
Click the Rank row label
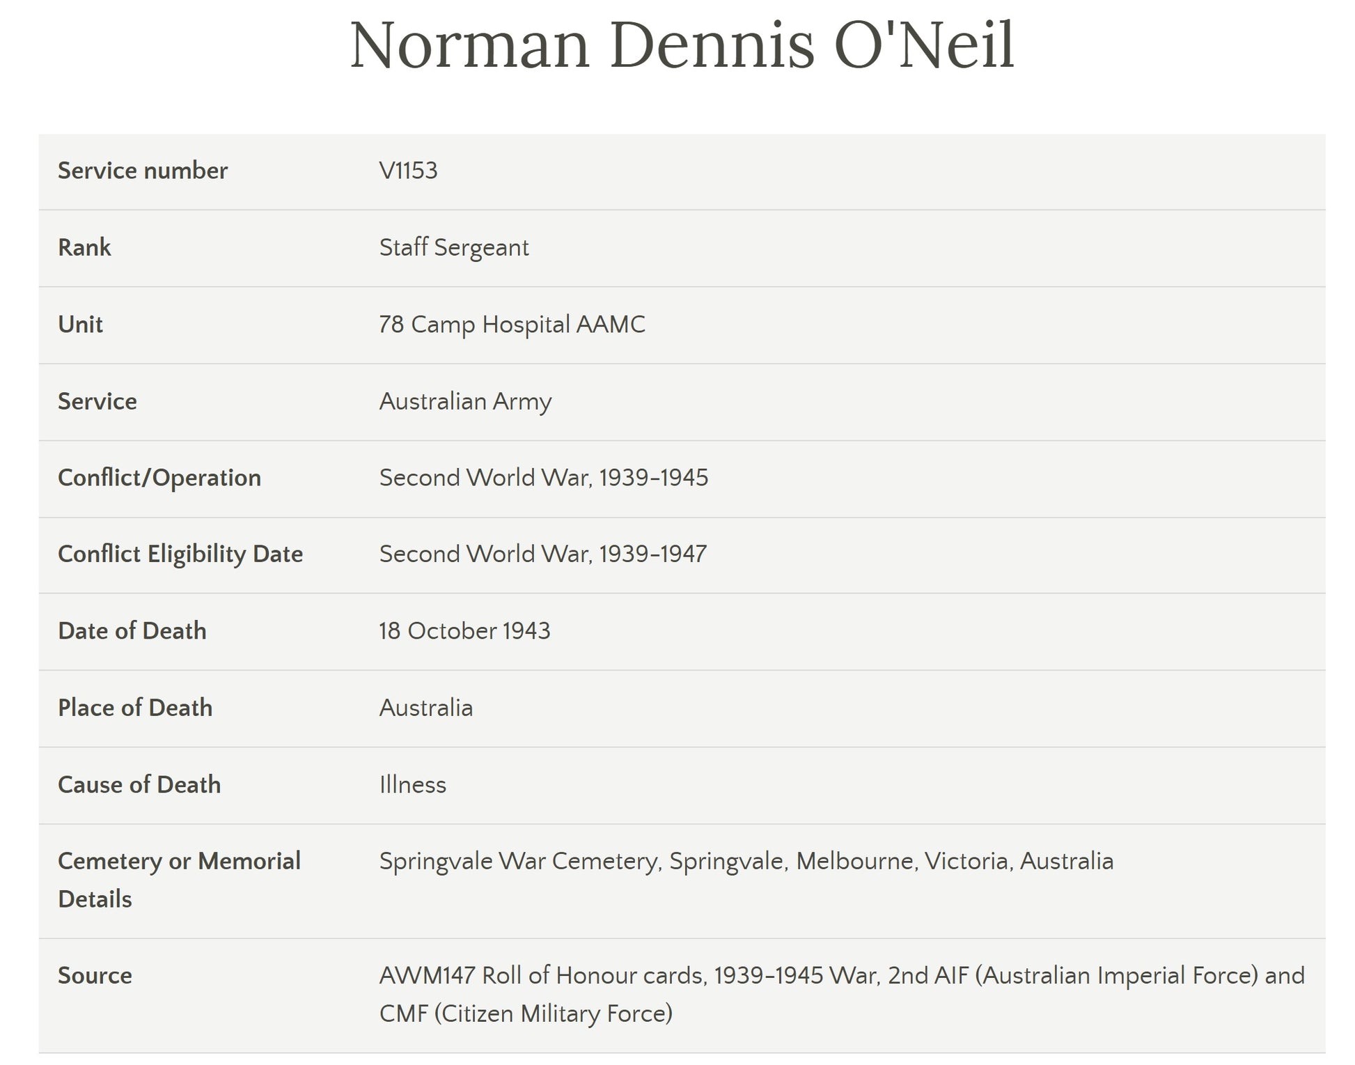coord(84,247)
